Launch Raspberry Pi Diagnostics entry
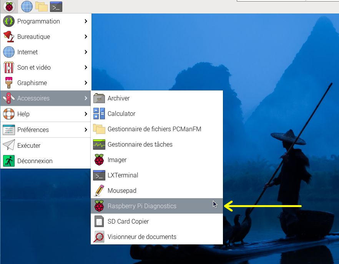This screenshot has width=339, height=264. pyautogui.click(x=157, y=206)
